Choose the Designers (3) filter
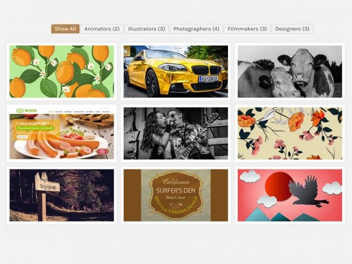 point(292,29)
